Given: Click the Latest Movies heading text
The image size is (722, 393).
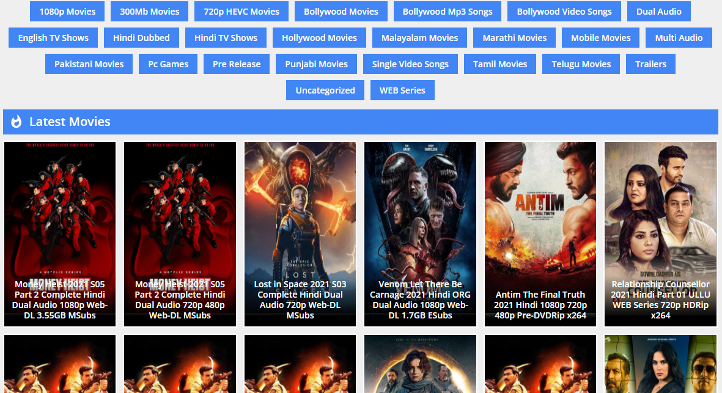Looking at the screenshot, I should click(70, 122).
